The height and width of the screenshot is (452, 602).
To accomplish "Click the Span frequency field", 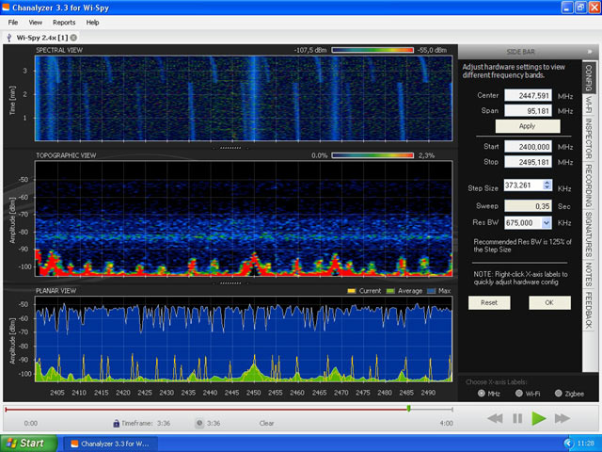I will [x=528, y=111].
